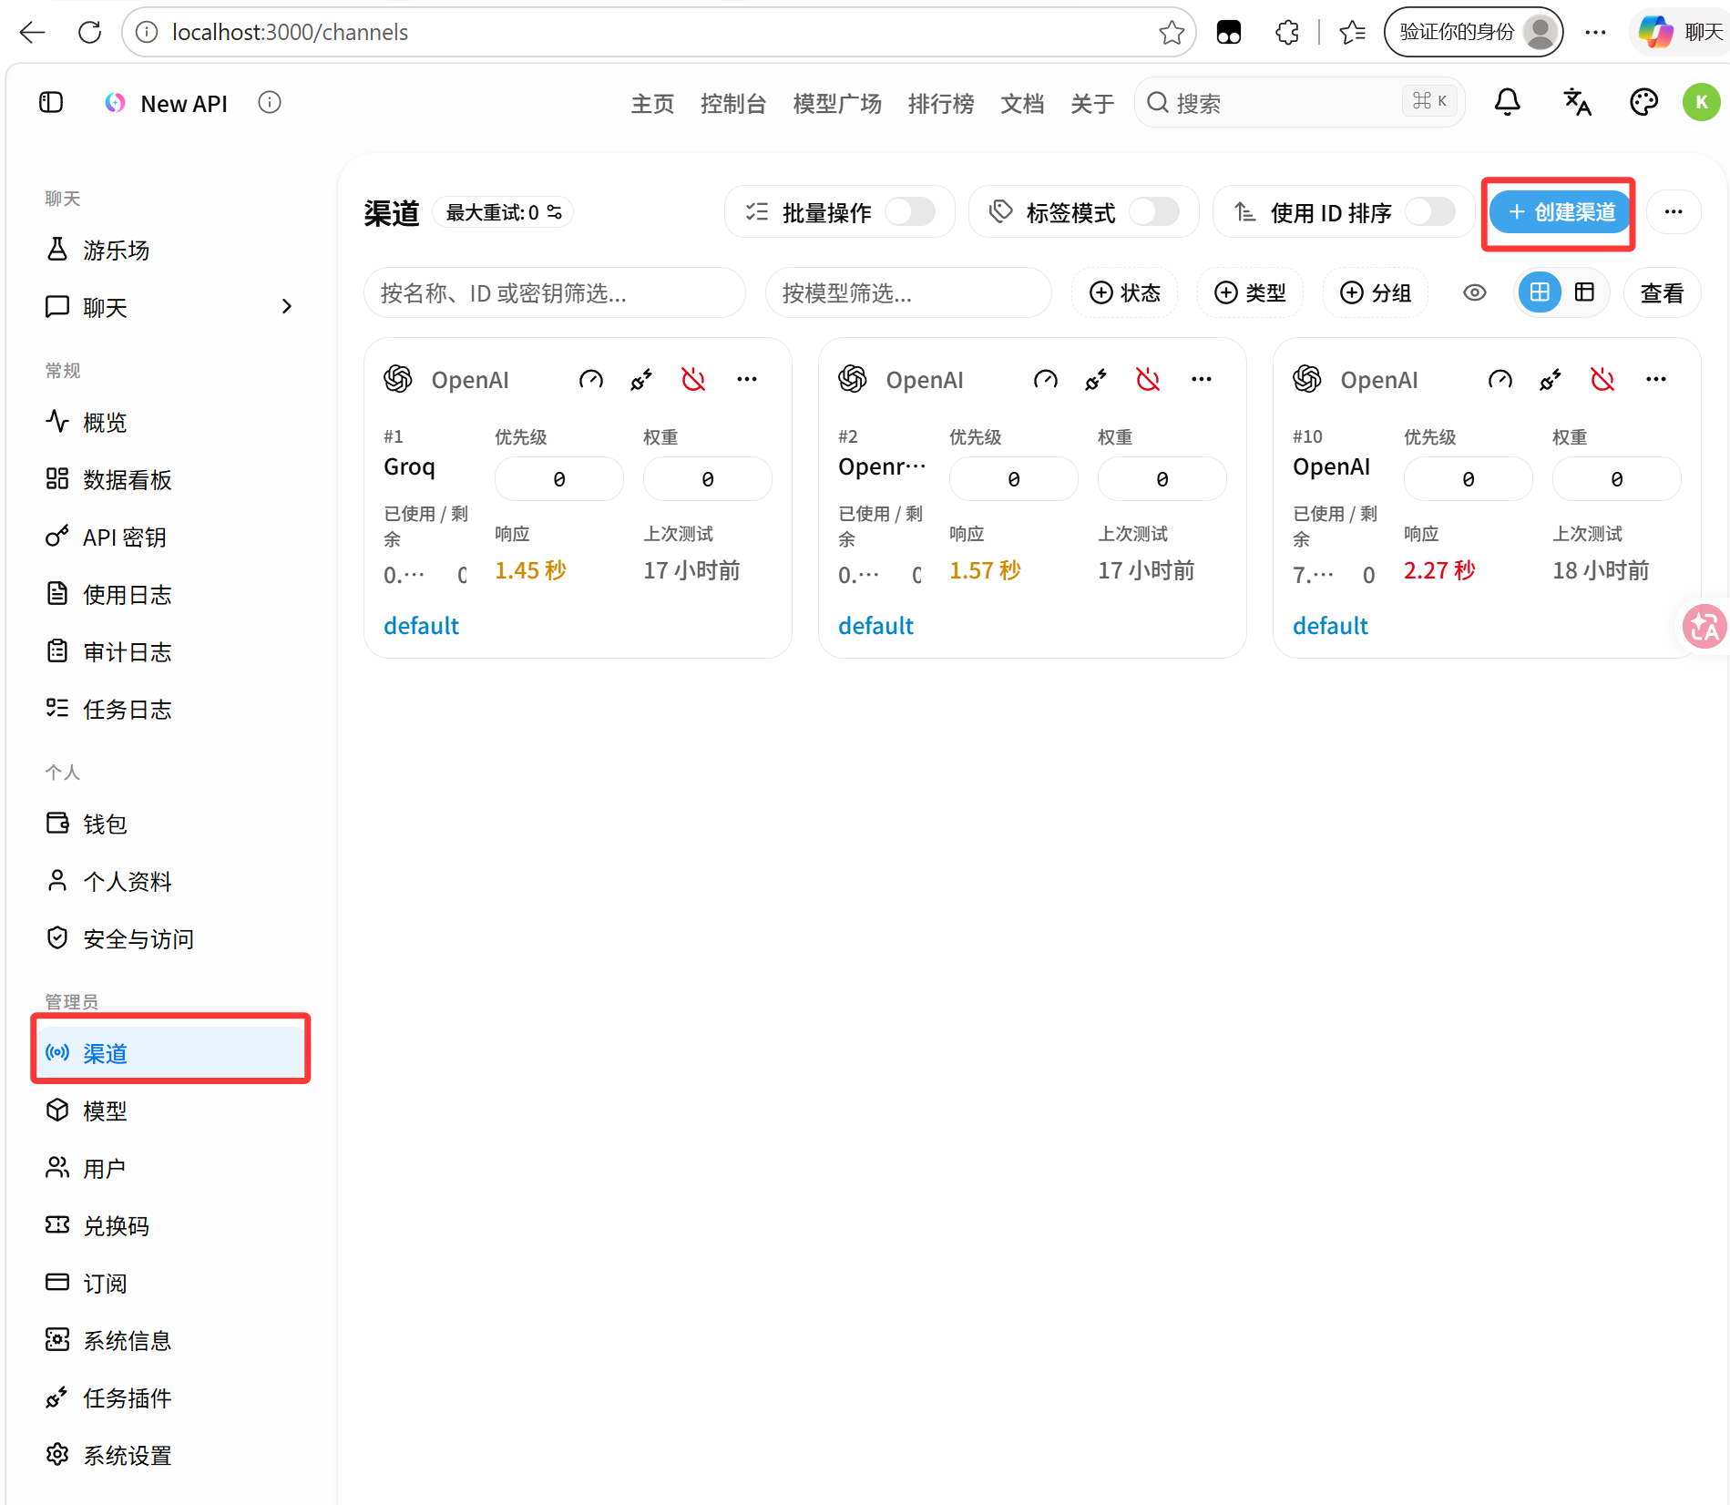The height and width of the screenshot is (1505, 1730).
Task: Open the notifications bell
Action: (1508, 102)
